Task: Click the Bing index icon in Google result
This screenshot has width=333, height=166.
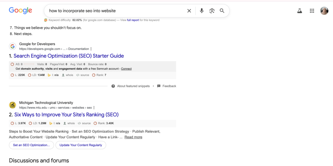Action: (x=49, y=75)
